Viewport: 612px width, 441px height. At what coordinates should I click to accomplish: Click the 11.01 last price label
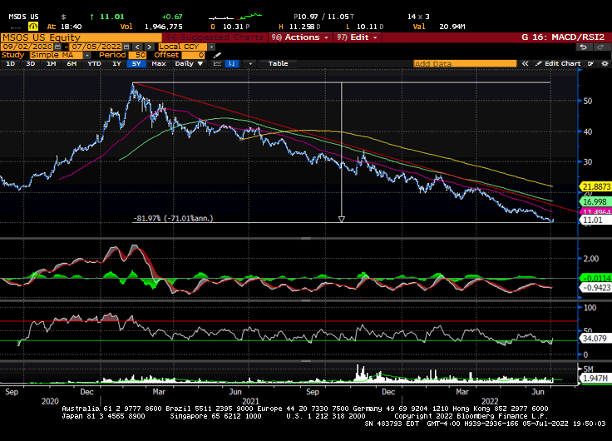click(596, 220)
